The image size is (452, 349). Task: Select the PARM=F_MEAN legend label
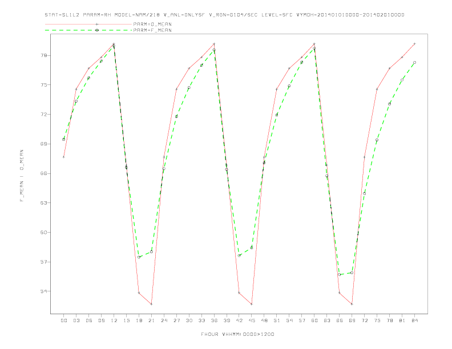(x=152, y=30)
